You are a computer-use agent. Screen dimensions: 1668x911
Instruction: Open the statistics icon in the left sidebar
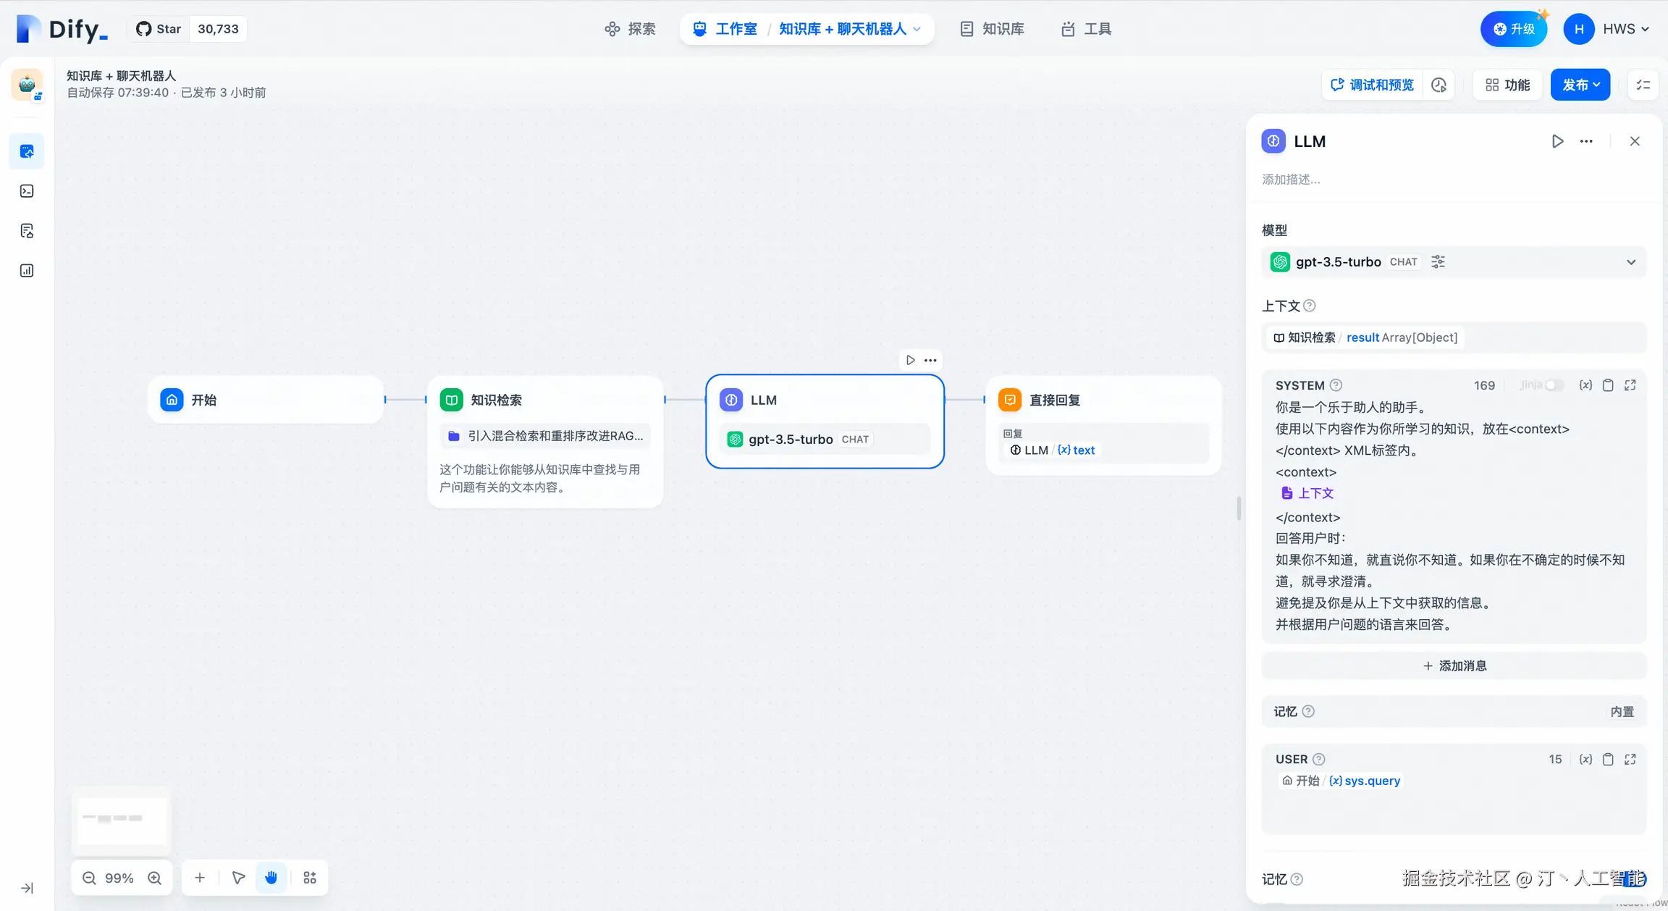click(27, 270)
